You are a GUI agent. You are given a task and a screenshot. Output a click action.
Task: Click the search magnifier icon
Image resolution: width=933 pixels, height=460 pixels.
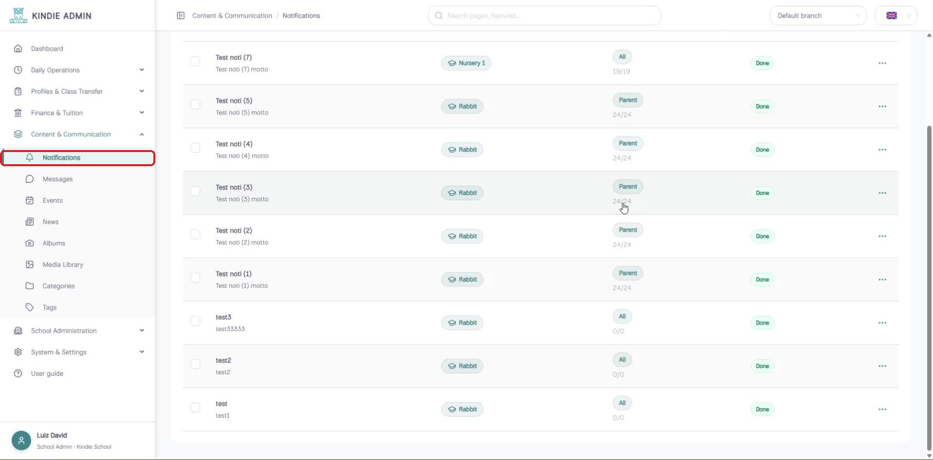(x=439, y=16)
